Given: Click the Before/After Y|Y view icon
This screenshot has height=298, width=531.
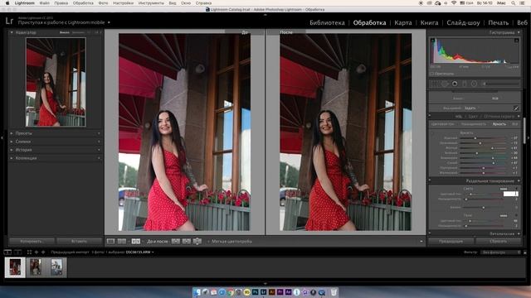Looking at the screenshot, I should tap(136, 241).
